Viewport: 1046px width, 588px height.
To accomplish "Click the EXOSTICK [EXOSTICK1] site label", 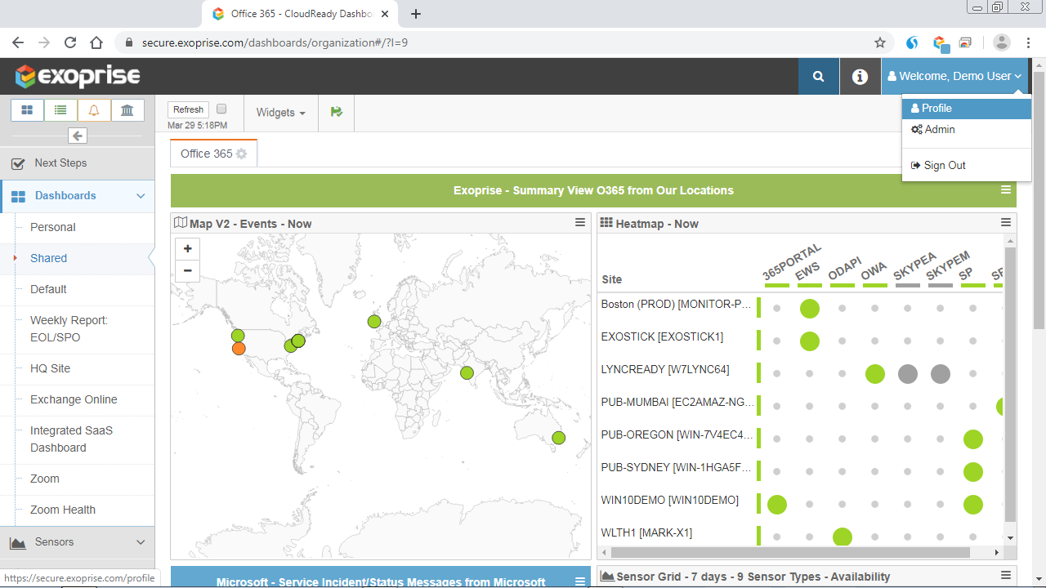I will point(662,336).
